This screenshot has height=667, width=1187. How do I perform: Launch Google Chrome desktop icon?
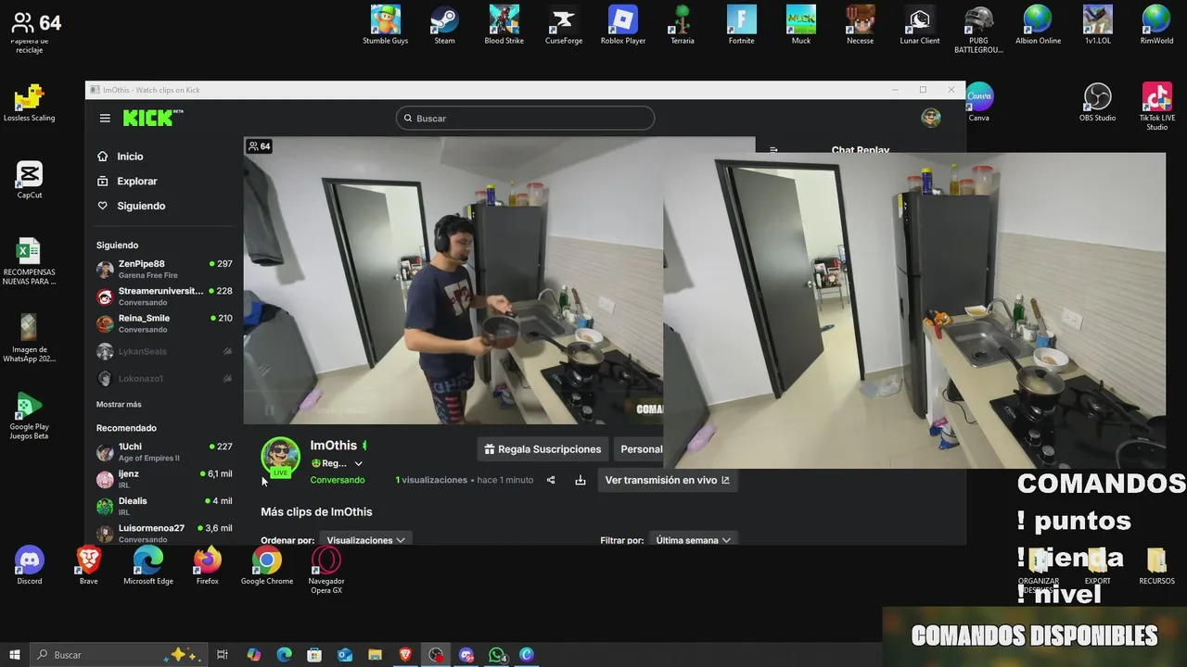(x=267, y=566)
